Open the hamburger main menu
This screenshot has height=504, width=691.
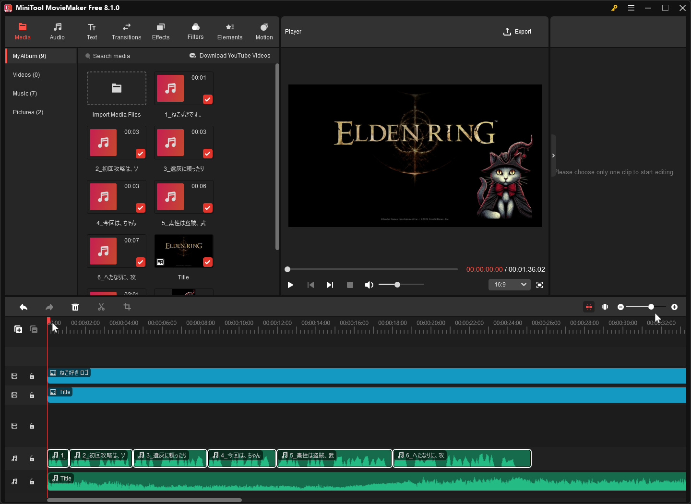[x=631, y=8]
